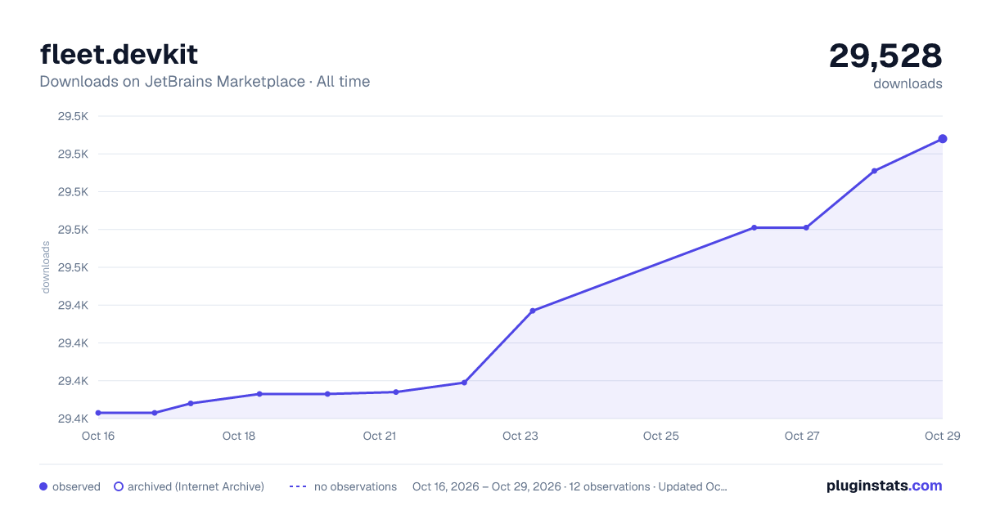Click the dashed 'no observations' legend line
The width and height of the screenshot is (982, 515).
point(298,486)
